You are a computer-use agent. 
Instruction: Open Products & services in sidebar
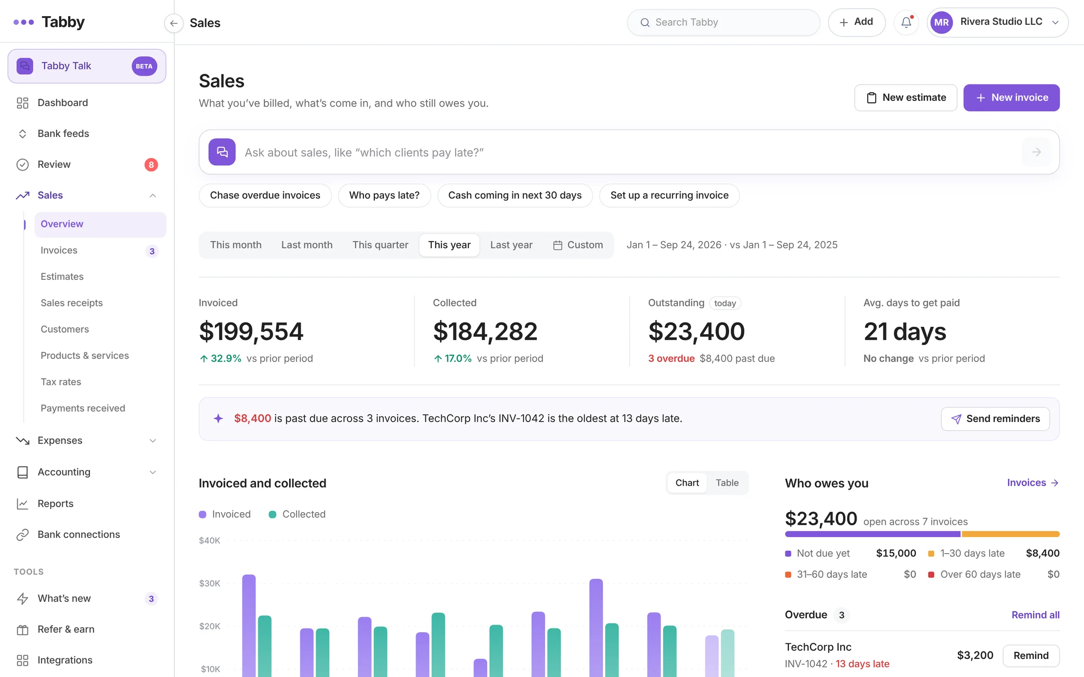[x=100, y=356]
